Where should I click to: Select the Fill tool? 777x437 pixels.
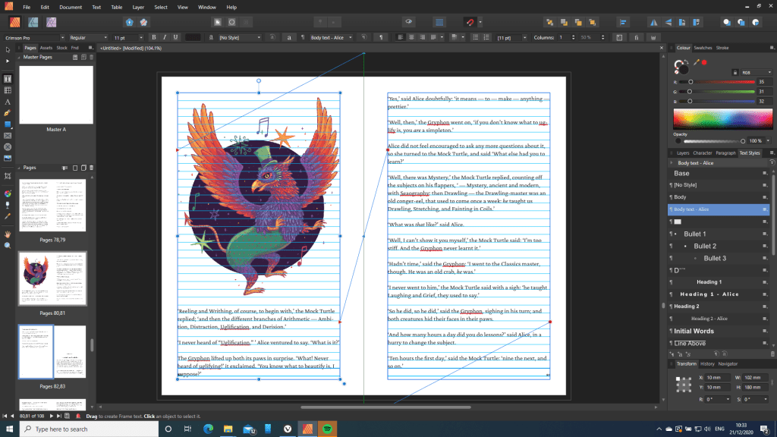pos(8,193)
